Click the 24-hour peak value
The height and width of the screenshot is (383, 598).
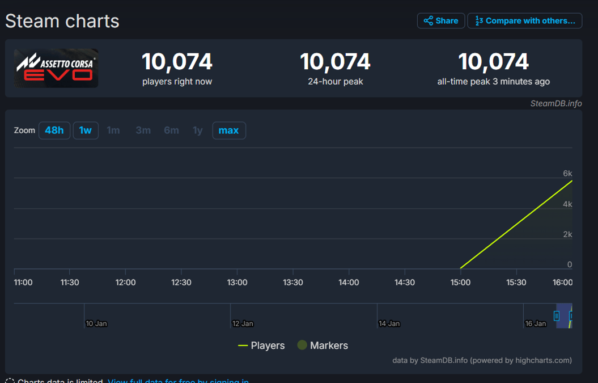(335, 61)
